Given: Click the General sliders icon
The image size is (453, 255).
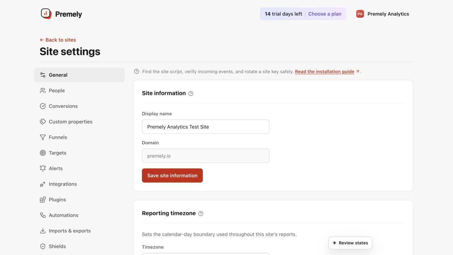Looking at the screenshot, I should click(43, 75).
